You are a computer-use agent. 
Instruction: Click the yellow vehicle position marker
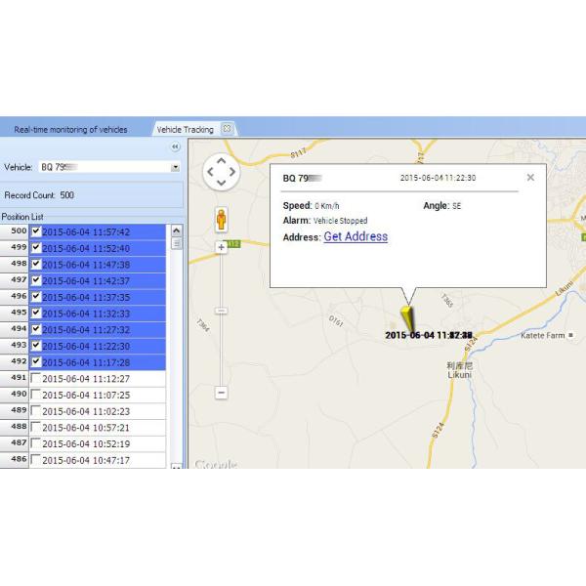point(407,318)
